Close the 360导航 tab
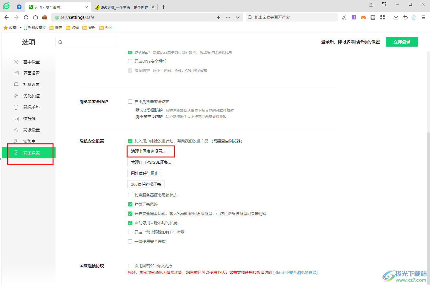Viewport: 430px width, 285px height. point(153,7)
